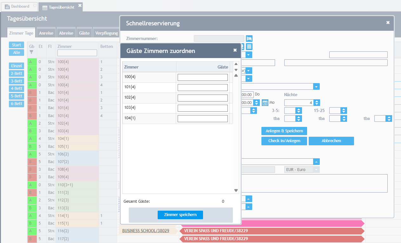Click the Nächte spinner arrows
The width and height of the screenshot is (401, 243).
coord(317,102)
